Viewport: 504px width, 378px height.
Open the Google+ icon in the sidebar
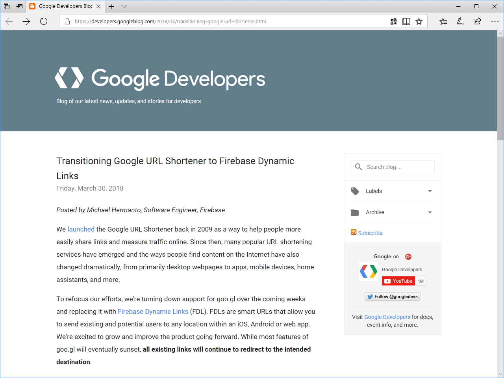pos(408,256)
